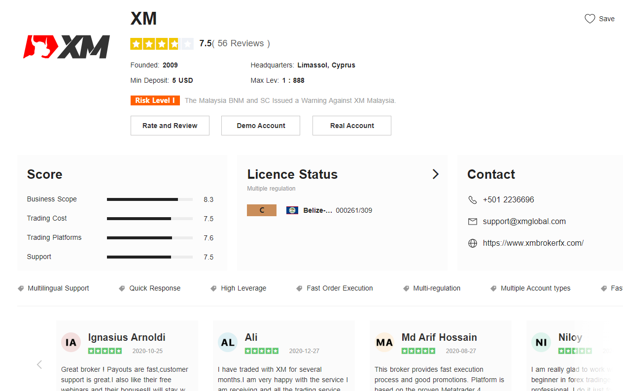The width and height of the screenshot is (623, 391).
Task: Select the Multiple Account types tag
Action: [536, 289]
